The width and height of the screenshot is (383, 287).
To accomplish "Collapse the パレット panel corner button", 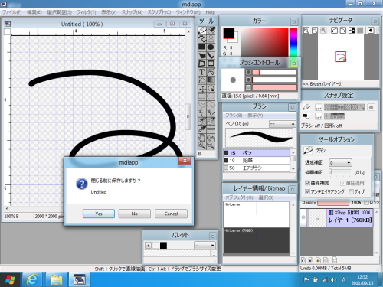I will (213, 236).
